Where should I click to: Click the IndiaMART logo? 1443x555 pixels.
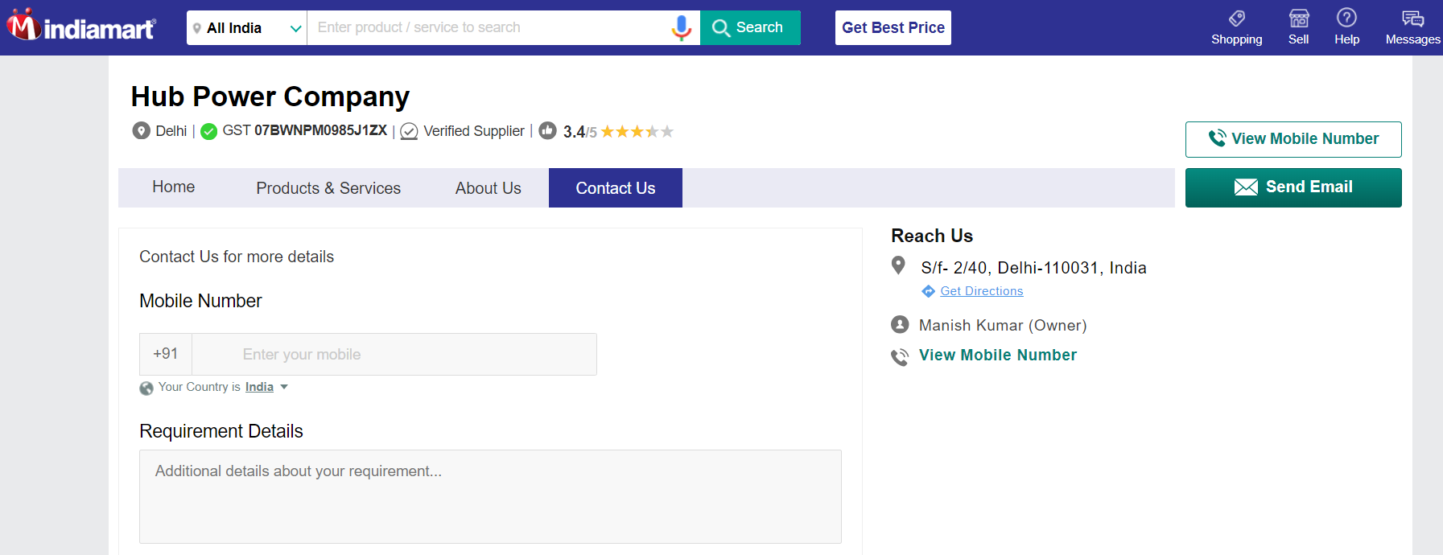pos(81,27)
